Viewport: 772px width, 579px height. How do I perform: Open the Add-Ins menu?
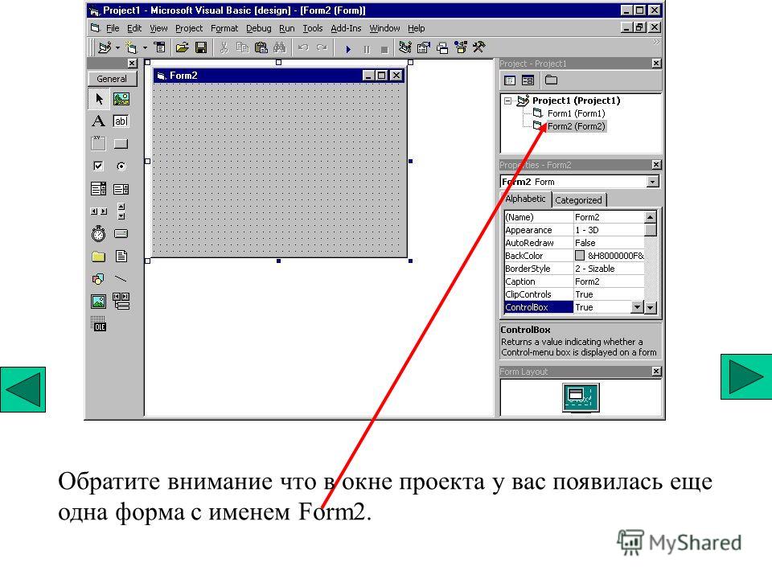pos(346,29)
